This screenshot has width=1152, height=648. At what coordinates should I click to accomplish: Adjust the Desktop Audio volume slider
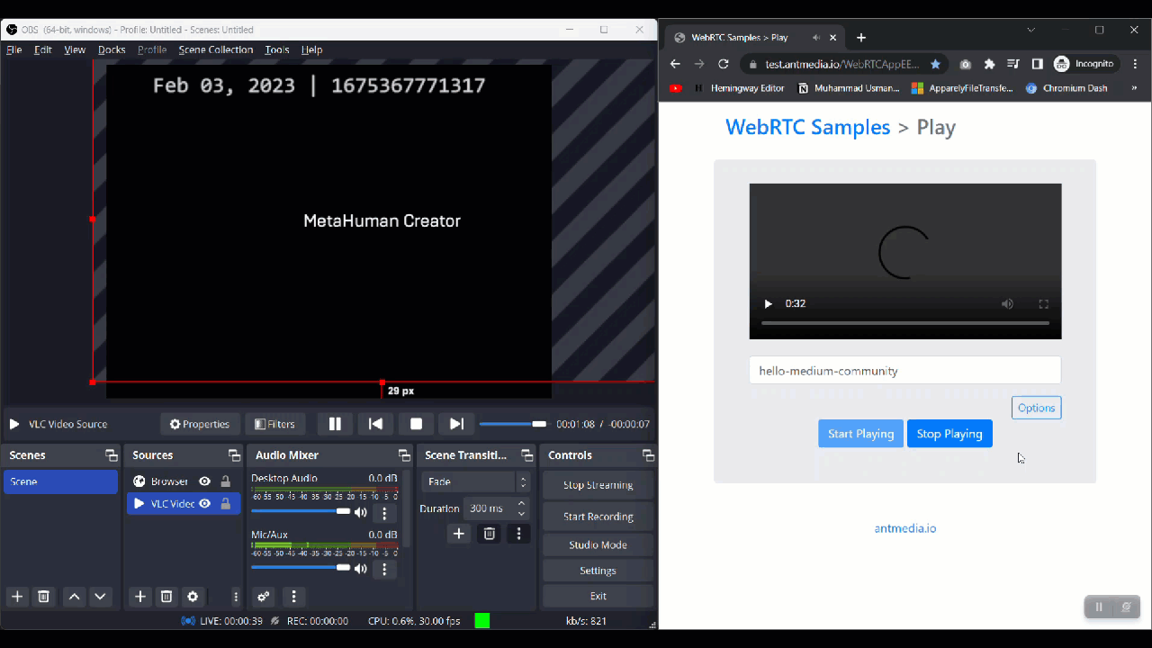(301, 511)
